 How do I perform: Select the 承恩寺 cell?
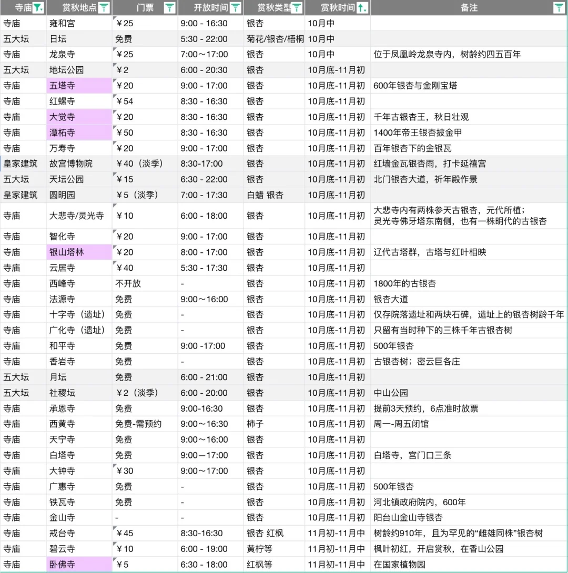tap(79, 409)
